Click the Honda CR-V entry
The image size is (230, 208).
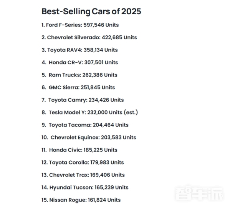pyautogui.click(x=79, y=62)
